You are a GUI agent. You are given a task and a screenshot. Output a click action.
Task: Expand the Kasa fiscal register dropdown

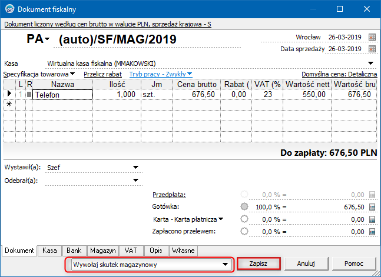click(370, 64)
